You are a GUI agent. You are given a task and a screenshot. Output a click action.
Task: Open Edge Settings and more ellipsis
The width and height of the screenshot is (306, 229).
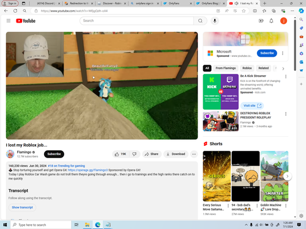point(293,11)
